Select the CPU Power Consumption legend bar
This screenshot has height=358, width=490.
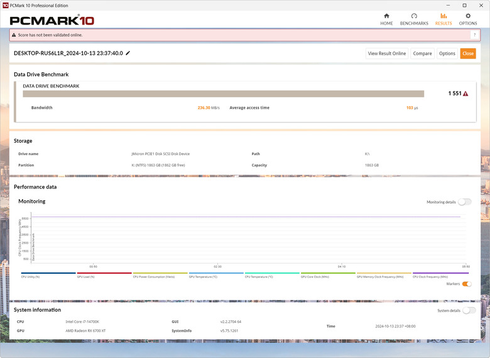(x=160, y=273)
